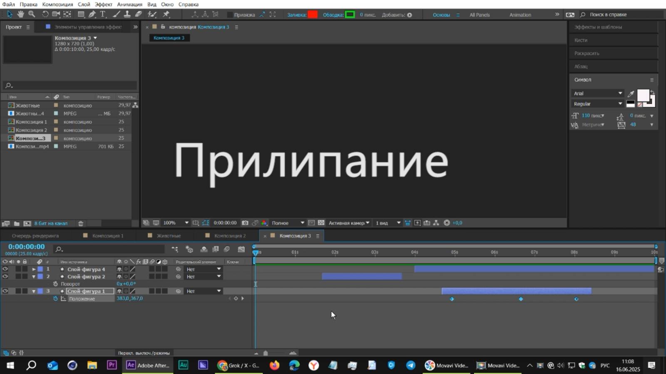Hide the layer Слой-фигура 4

pos(5,269)
